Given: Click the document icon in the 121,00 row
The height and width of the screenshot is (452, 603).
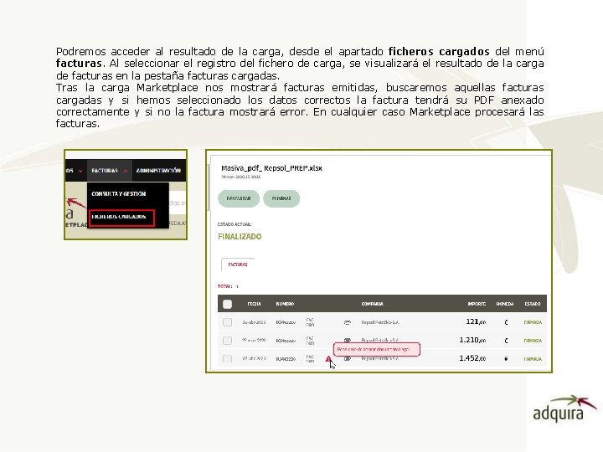Looking at the screenshot, I should click(x=348, y=322).
